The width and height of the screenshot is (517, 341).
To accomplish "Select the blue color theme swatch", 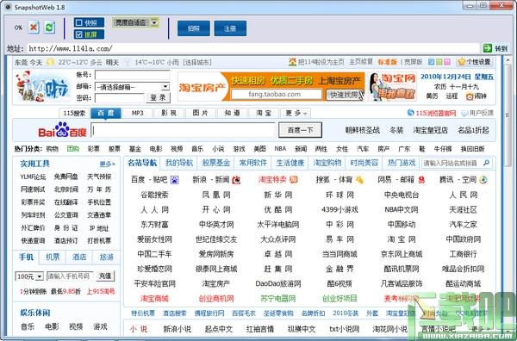I will (431, 62).
